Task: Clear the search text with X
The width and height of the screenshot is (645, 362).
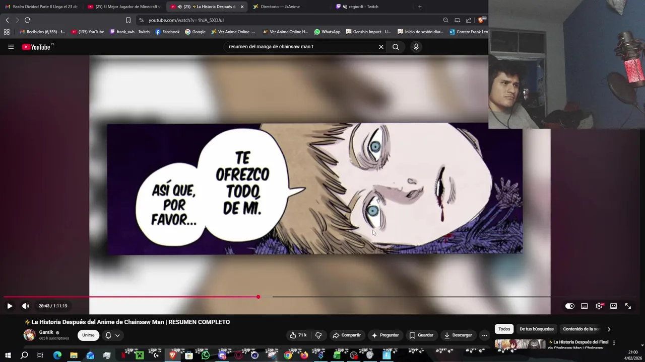Action: tap(381, 47)
